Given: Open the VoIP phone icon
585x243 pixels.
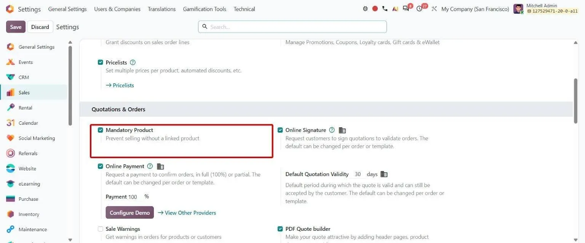Looking at the screenshot, I should point(385,9).
